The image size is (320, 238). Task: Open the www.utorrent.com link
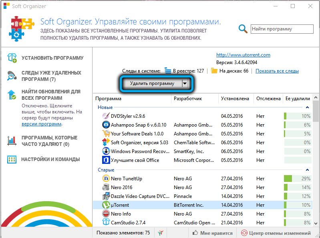(243, 55)
